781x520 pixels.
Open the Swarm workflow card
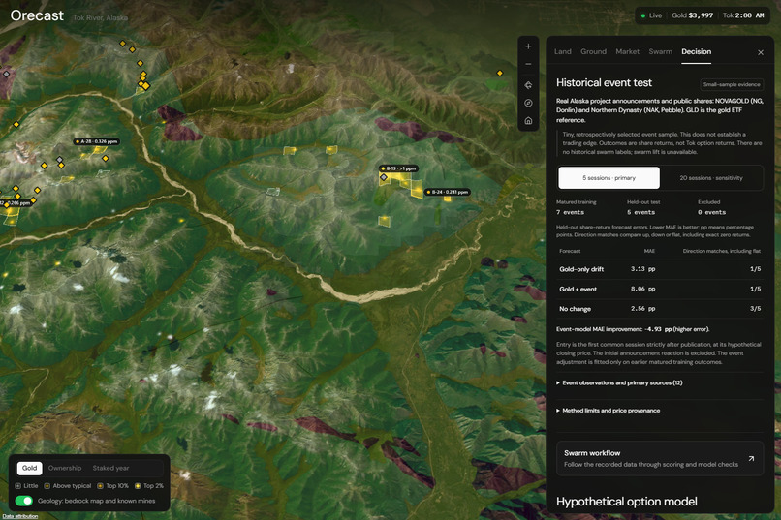point(660,458)
